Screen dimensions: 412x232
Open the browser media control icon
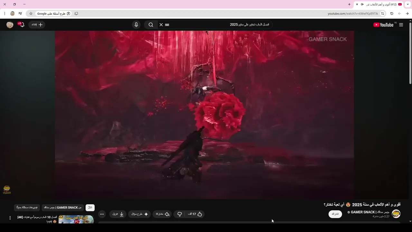[x=20, y=14]
